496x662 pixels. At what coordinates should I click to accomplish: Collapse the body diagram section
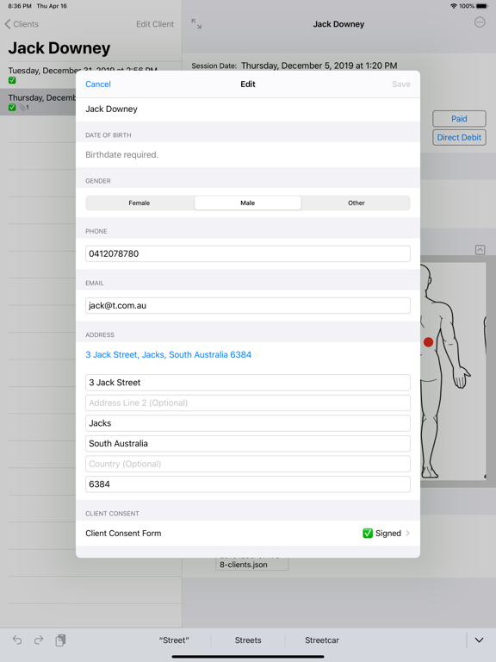point(480,250)
